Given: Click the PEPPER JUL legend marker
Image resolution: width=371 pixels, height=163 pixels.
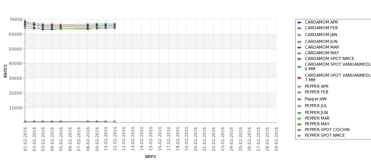Looking at the screenshot, I should (299, 106).
